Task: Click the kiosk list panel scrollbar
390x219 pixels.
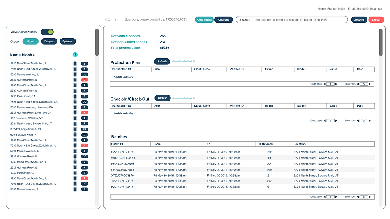Action: (x=97, y=42)
